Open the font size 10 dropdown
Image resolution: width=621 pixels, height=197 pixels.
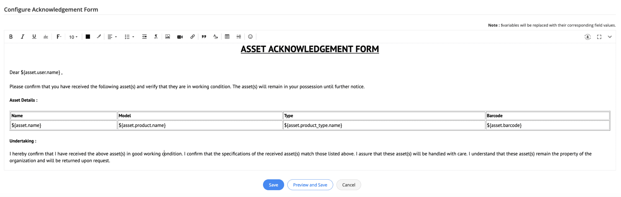click(x=73, y=37)
